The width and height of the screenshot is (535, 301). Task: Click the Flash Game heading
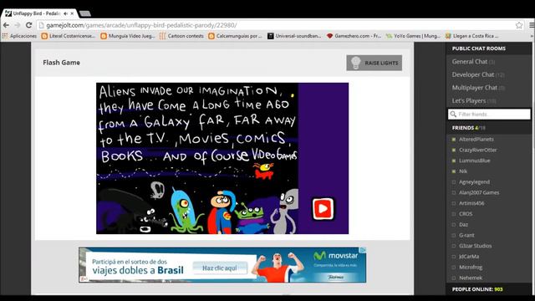(61, 63)
